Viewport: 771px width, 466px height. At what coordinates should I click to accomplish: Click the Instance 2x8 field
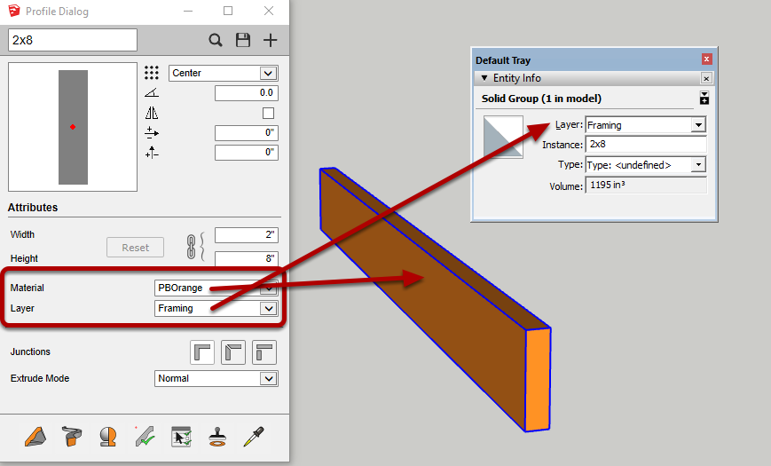[x=646, y=144]
